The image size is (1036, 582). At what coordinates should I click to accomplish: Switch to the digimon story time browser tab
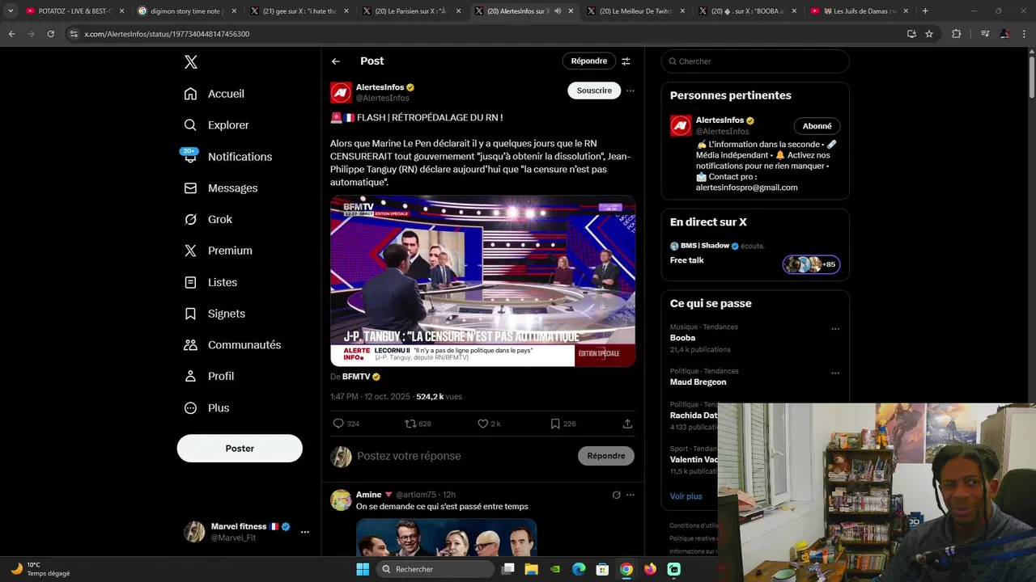point(188,11)
